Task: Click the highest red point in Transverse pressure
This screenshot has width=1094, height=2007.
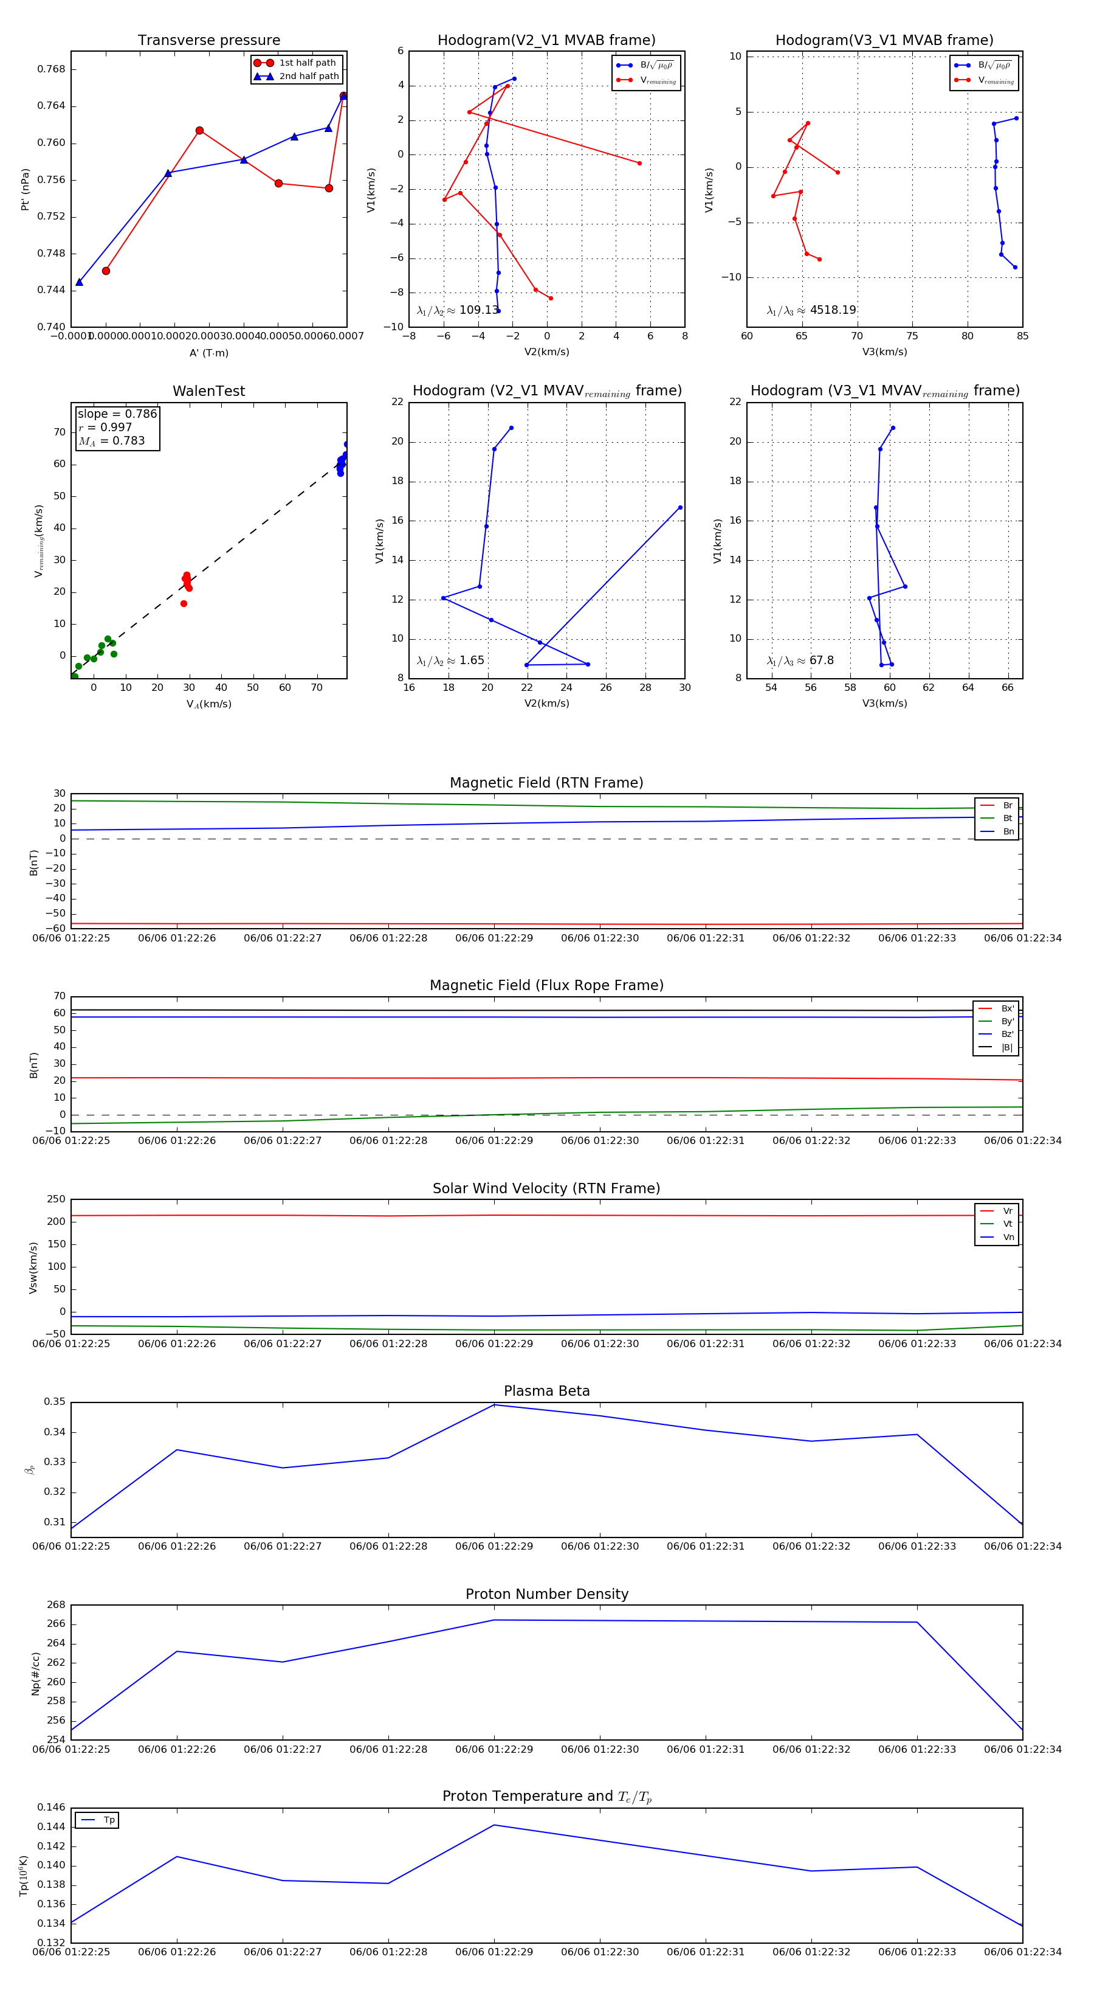Action: (343, 96)
